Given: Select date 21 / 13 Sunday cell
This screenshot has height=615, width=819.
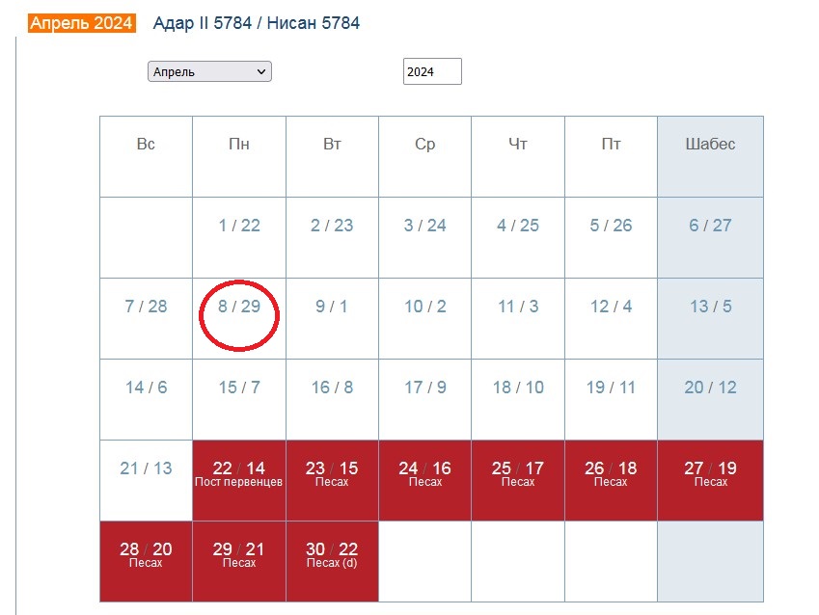Looking at the screenshot, I should 146,468.
